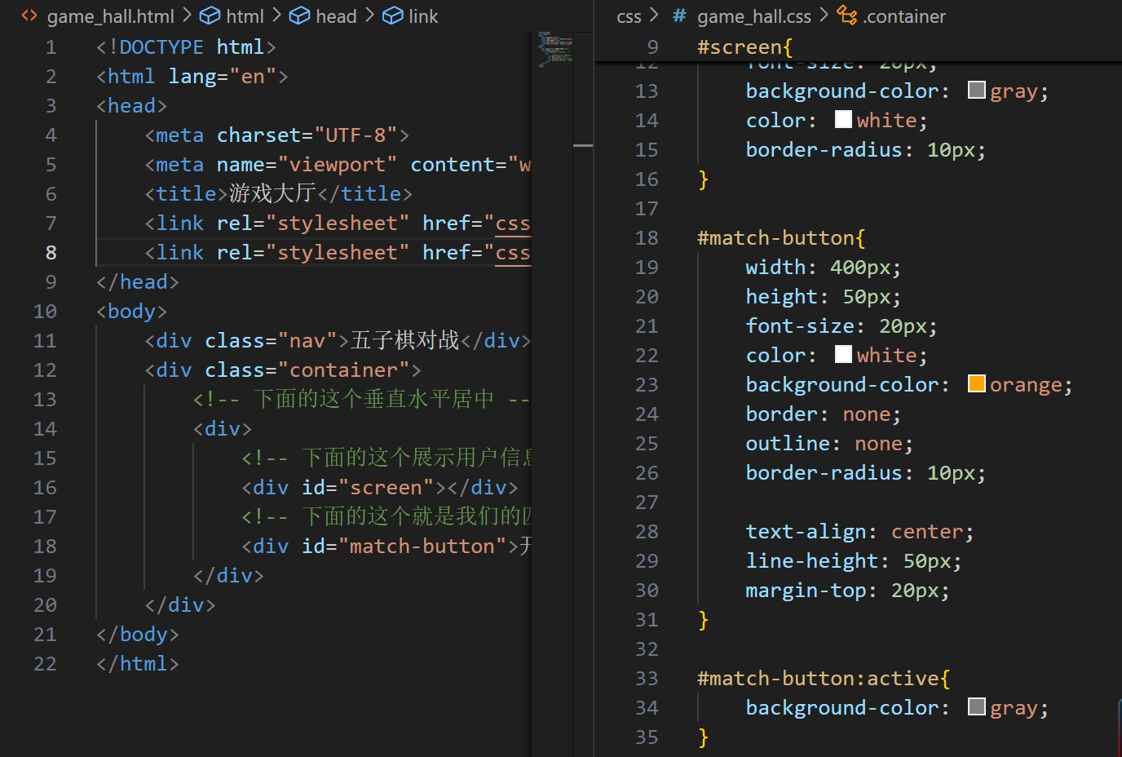The height and width of the screenshot is (757, 1122).
Task: Click the outline: none declaration
Action: 829,444
